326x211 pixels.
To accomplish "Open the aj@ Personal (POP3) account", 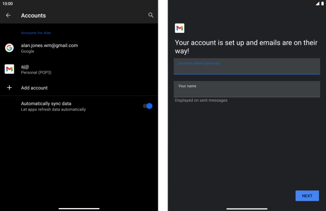I will [x=79, y=70].
